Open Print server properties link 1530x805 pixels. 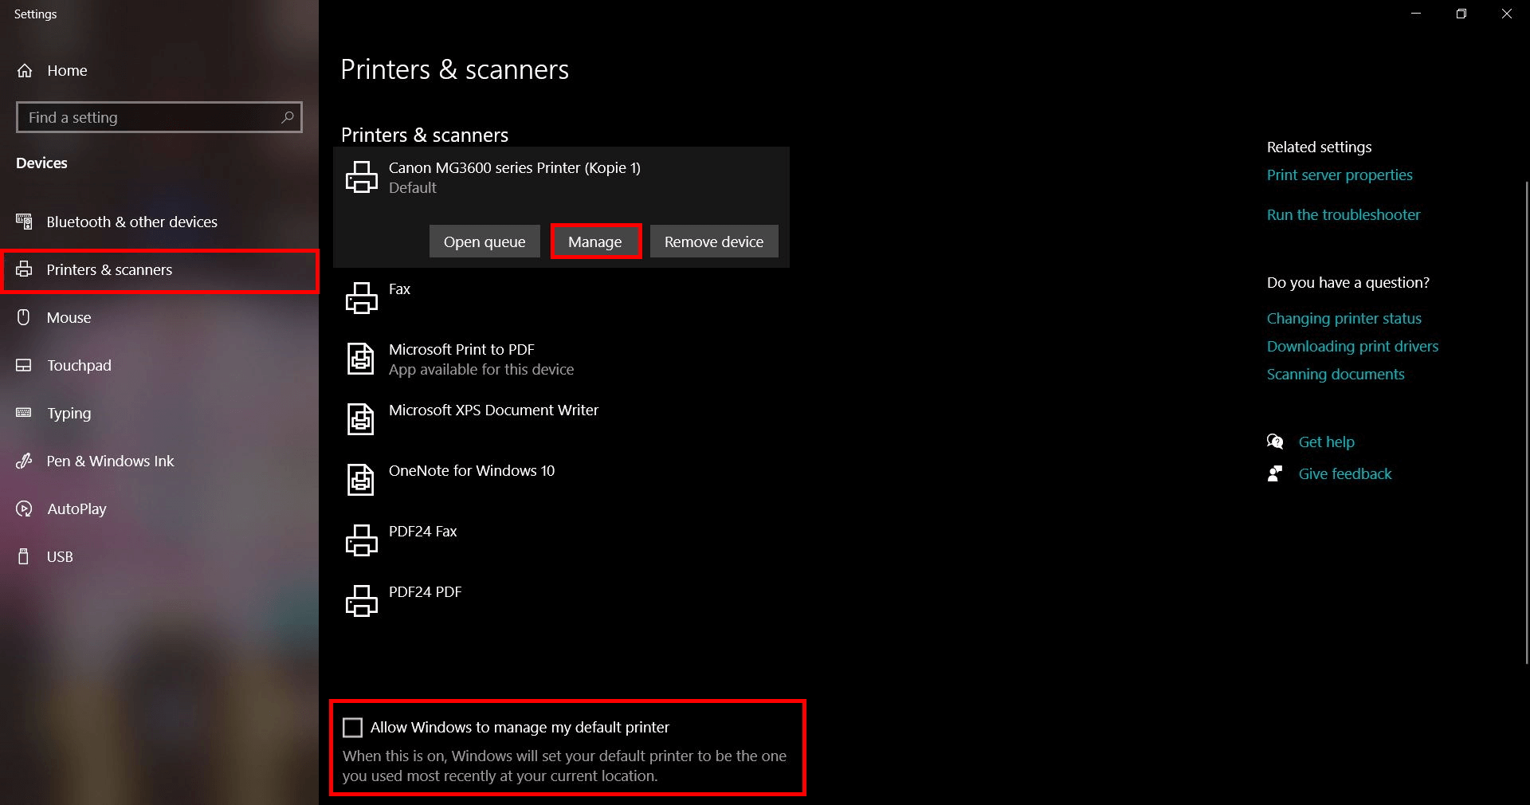click(x=1339, y=175)
